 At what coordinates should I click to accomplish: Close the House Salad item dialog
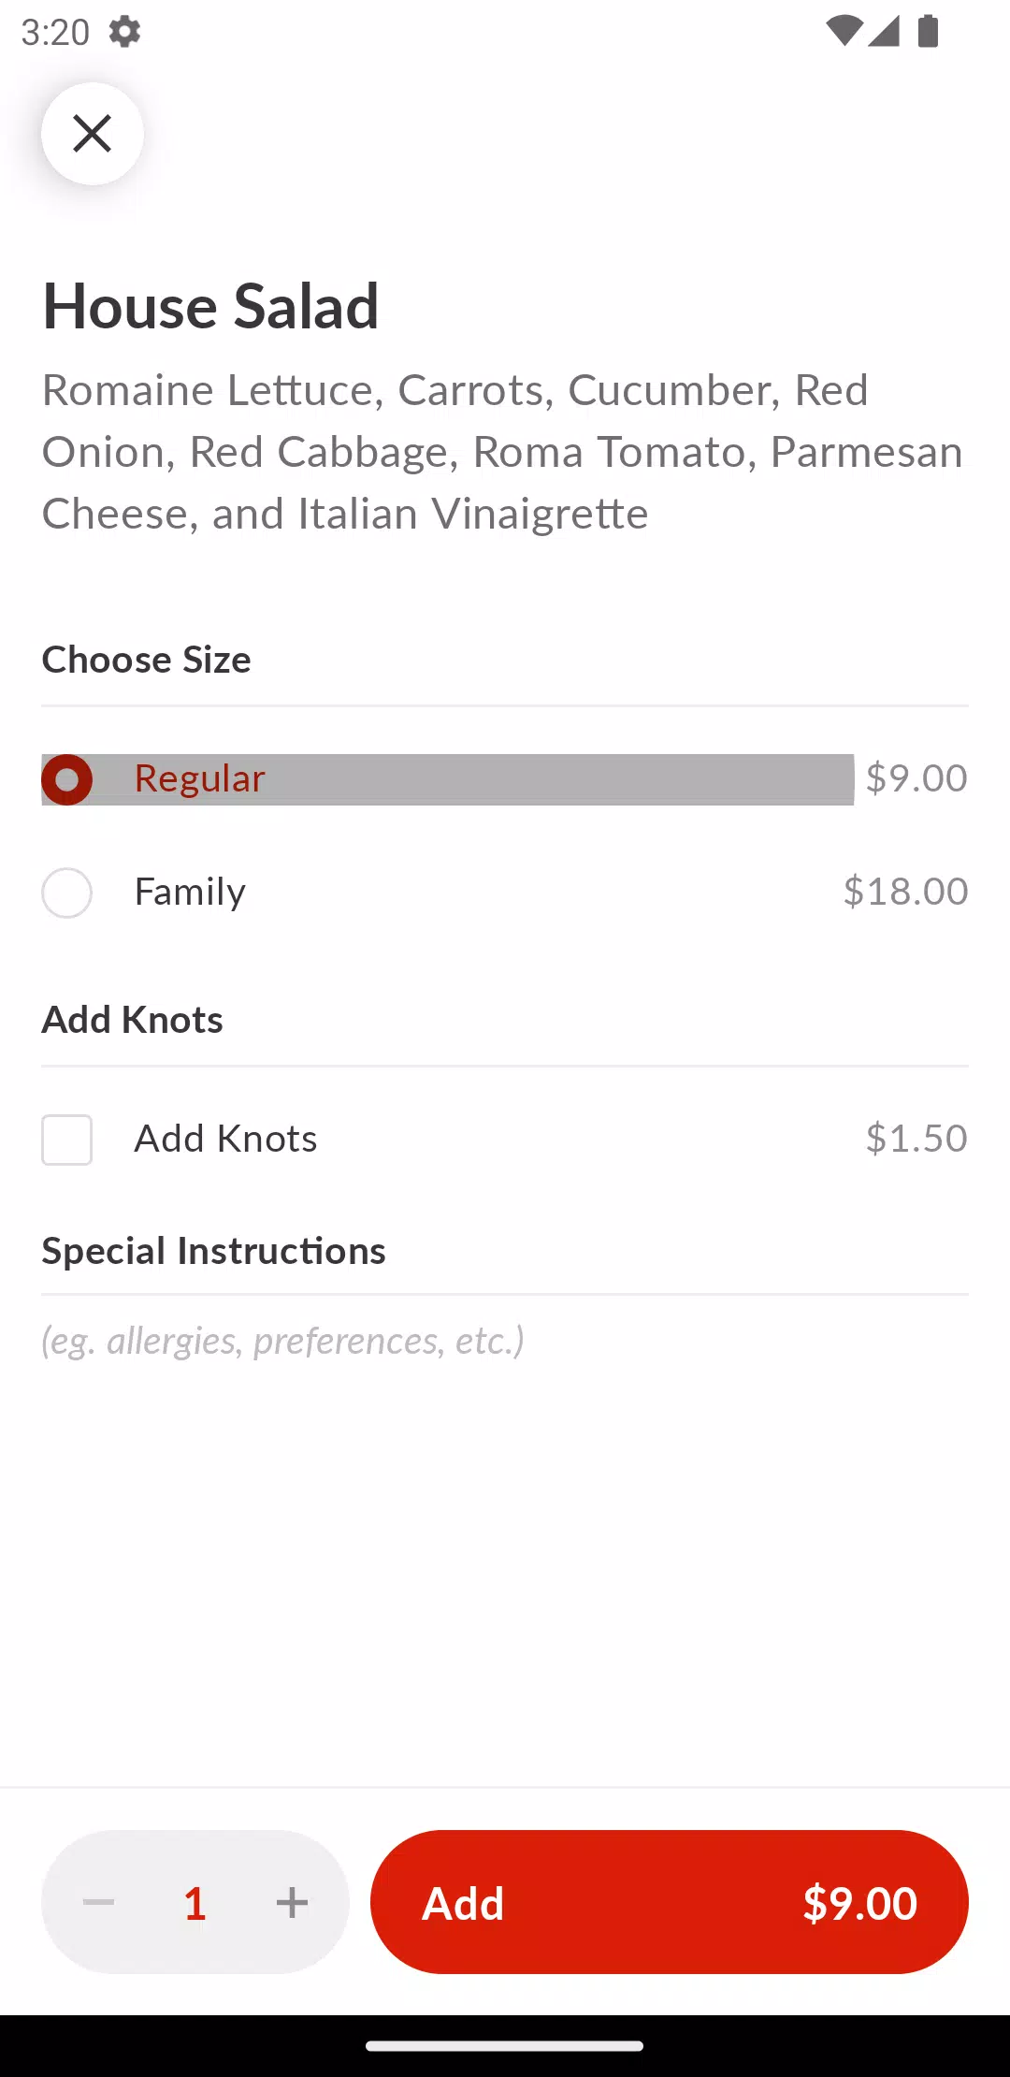92,133
